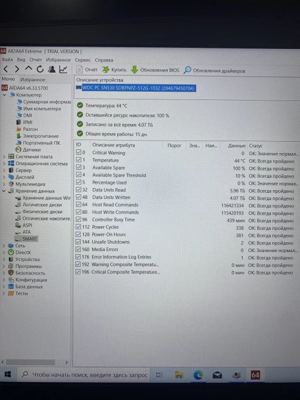This screenshot has height=400, width=300.
Task: Click the Windows taskbar search box
Action: tap(85, 375)
